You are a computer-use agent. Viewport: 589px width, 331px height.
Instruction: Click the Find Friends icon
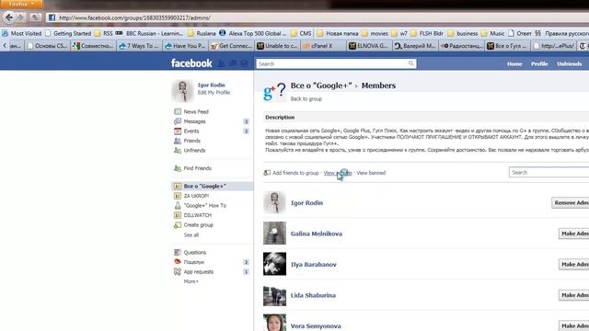178,168
